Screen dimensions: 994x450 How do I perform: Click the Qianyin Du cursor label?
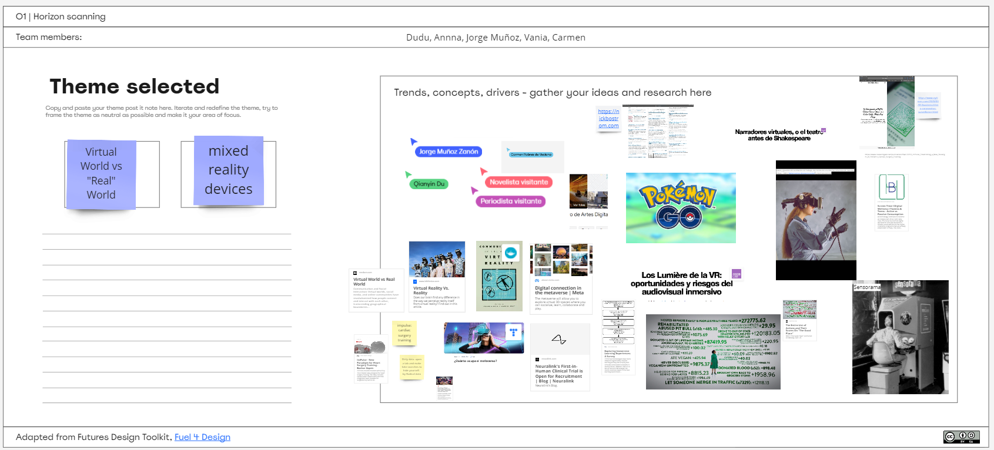coord(429,184)
